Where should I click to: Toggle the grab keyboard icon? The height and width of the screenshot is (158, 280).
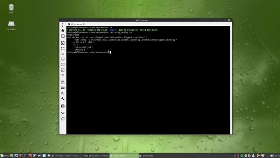[63, 88]
